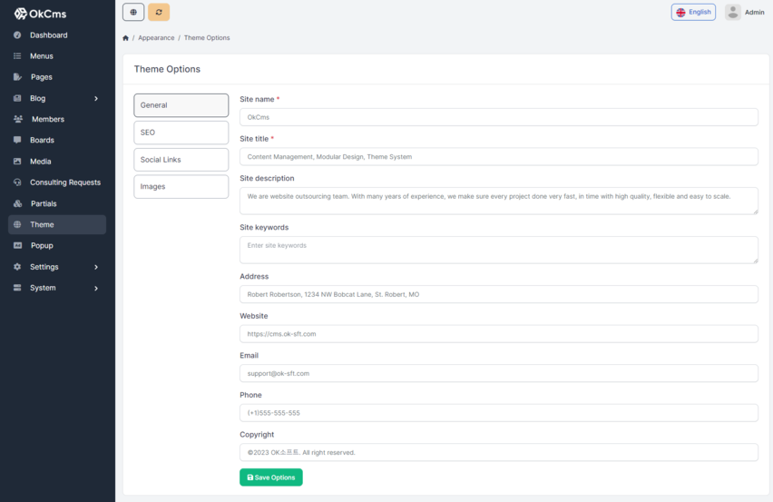Expand the Blog submenu chevron
Image resolution: width=773 pixels, height=502 pixels.
[x=96, y=98]
